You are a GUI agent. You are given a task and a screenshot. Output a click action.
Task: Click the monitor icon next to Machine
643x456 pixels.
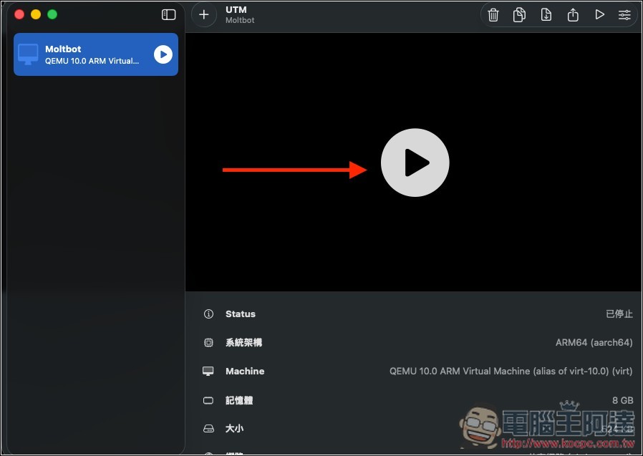(x=208, y=372)
